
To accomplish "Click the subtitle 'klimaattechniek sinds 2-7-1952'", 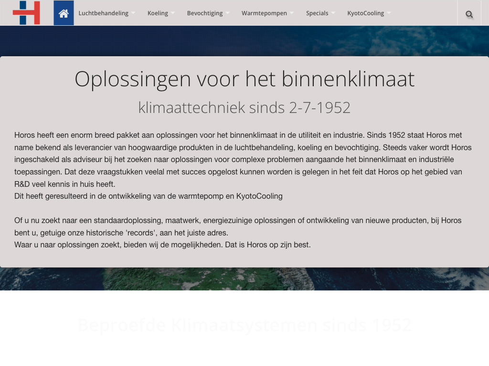I will point(244,108).
